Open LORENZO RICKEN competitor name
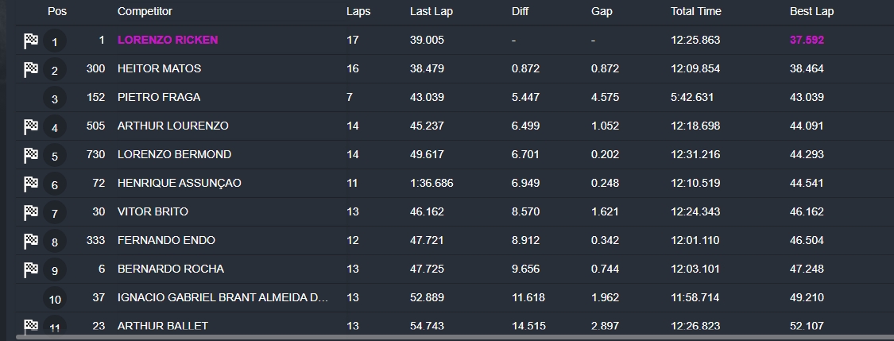This screenshot has height=341, width=894. [168, 40]
